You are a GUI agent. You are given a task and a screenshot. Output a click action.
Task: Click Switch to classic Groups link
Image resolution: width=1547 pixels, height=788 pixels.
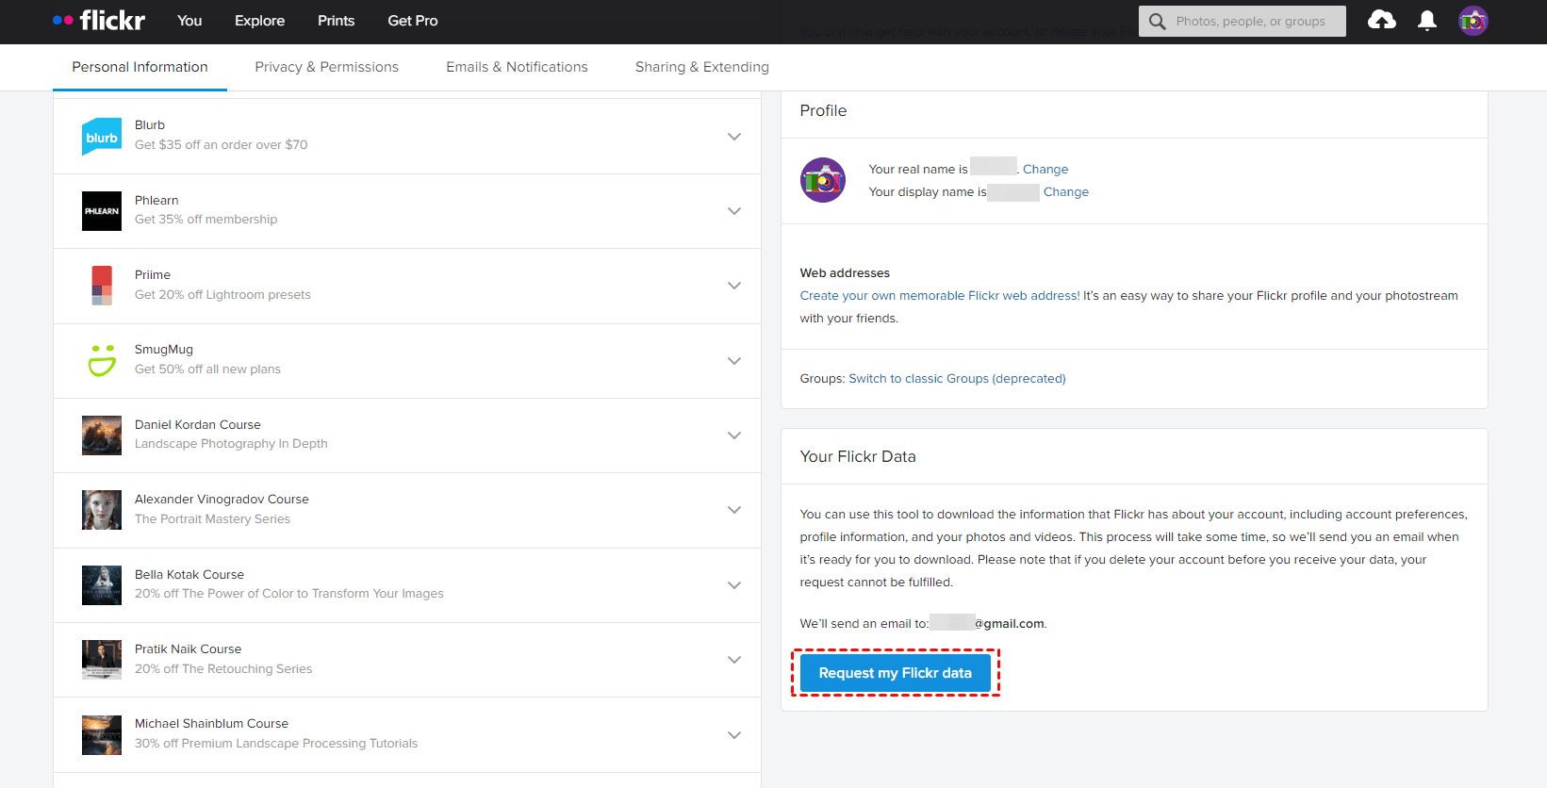tap(957, 379)
